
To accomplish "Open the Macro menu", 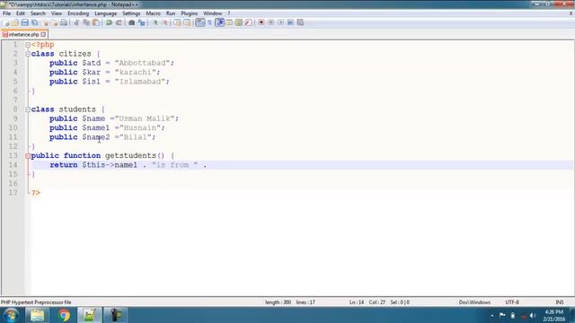I will pos(153,13).
